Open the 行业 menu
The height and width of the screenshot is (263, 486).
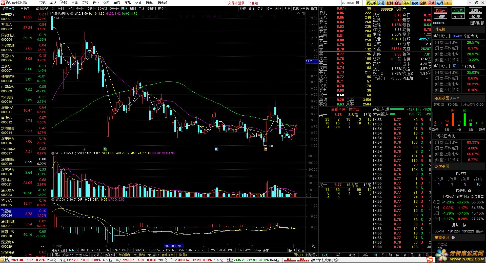click(x=96, y=3)
